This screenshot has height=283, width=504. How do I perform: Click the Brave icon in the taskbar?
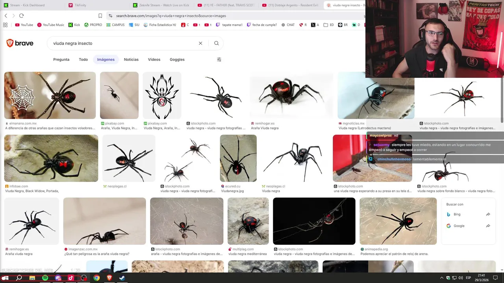[x=109, y=278]
